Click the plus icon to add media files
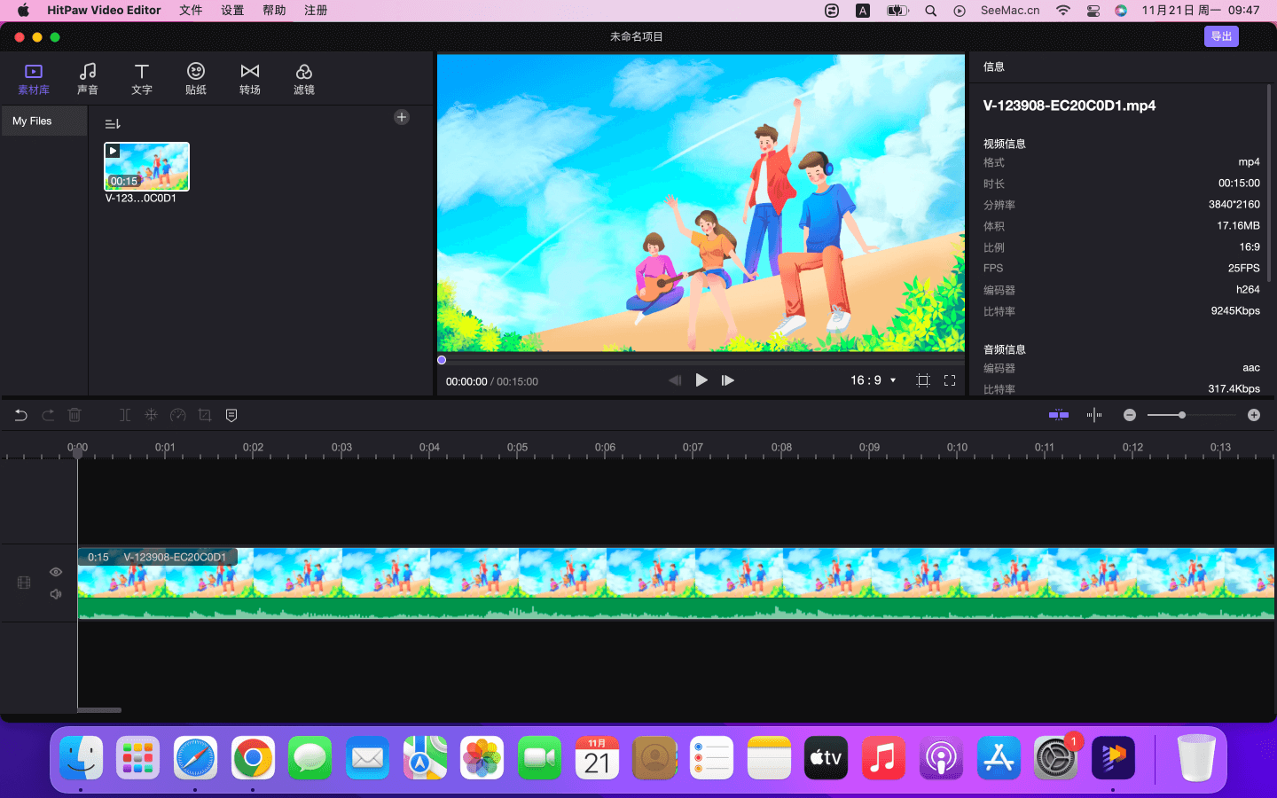 [x=402, y=117]
